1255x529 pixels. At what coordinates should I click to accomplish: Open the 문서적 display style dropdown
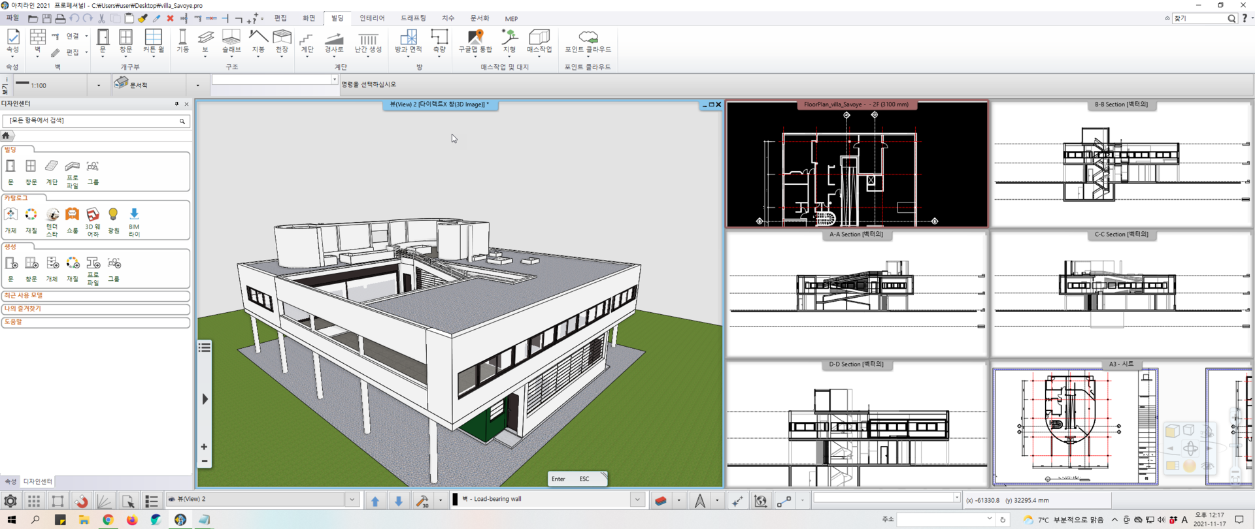tap(197, 86)
